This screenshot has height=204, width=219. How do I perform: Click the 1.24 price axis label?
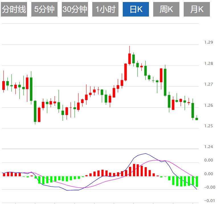coord(208,147)
